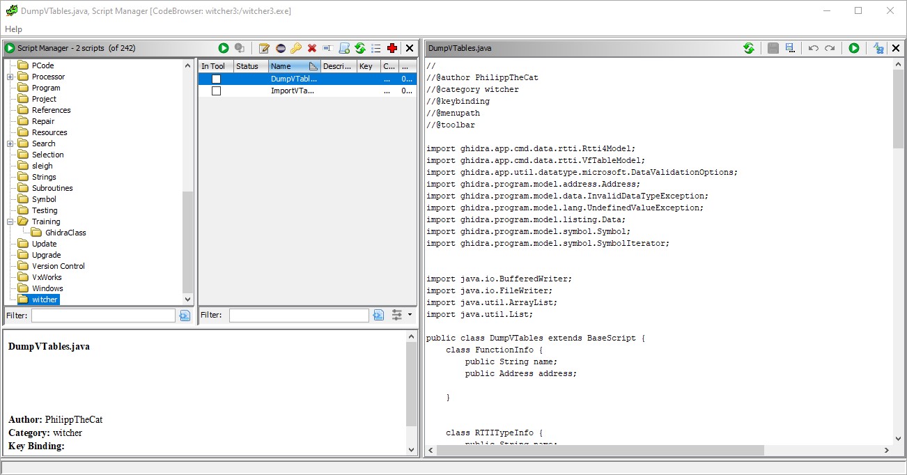Collapse the Training category folder
The height and width of the screenshot is (475, 907).
tap(11, 221)
